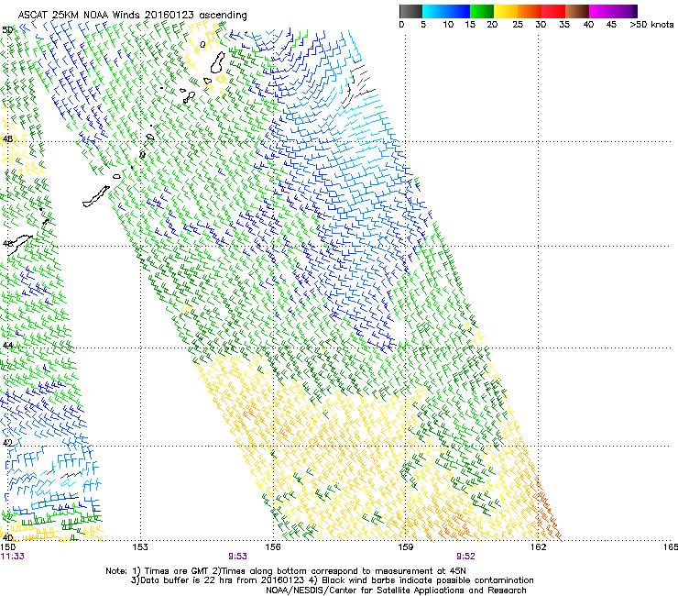678x596 pixels.
Task: Click the title 'ASCAT 25KM NOAA Winds 20160123 ascending'
Action: point(132,16)
